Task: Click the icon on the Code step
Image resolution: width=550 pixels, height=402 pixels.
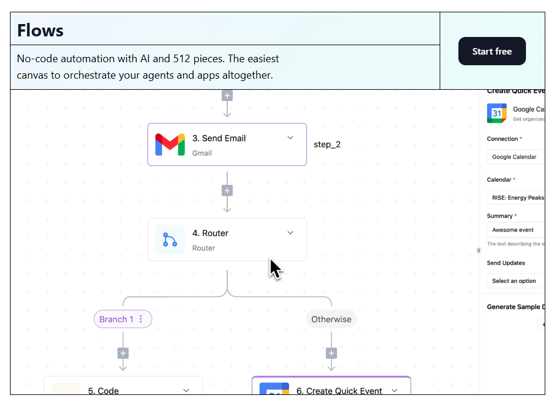Action: pos(65,389)
